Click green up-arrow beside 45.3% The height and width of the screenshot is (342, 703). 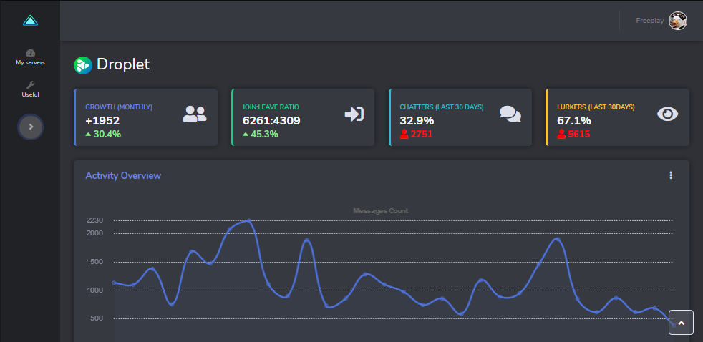(246, 134)
